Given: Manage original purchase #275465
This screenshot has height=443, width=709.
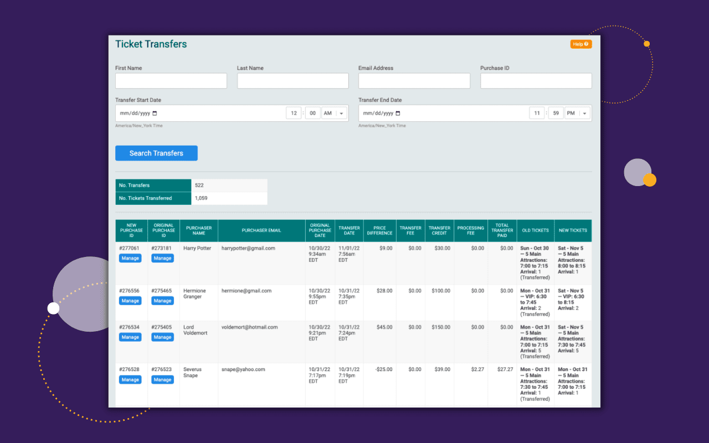Looking at the screenshot, I should coord(163,301).
